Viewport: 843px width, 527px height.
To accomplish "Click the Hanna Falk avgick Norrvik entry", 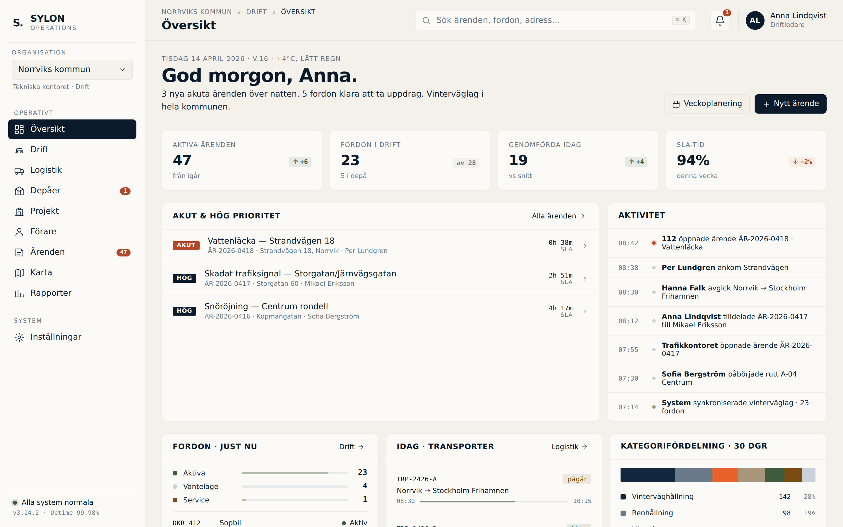I will tap(717, 292).
